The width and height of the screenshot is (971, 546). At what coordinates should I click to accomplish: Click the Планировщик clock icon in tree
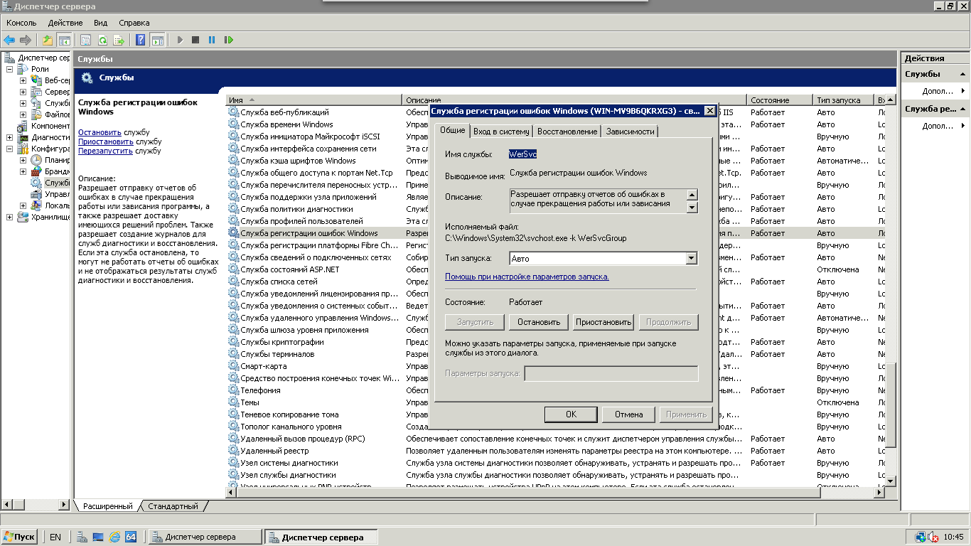click(36, 160)
